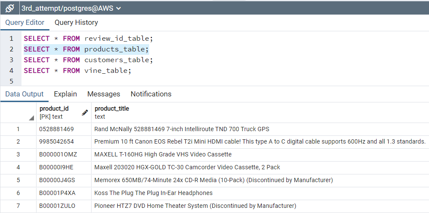Click cell with product_id B000001OMZ
This screenshot has height=213, width=429.
(x=64, y=155)
